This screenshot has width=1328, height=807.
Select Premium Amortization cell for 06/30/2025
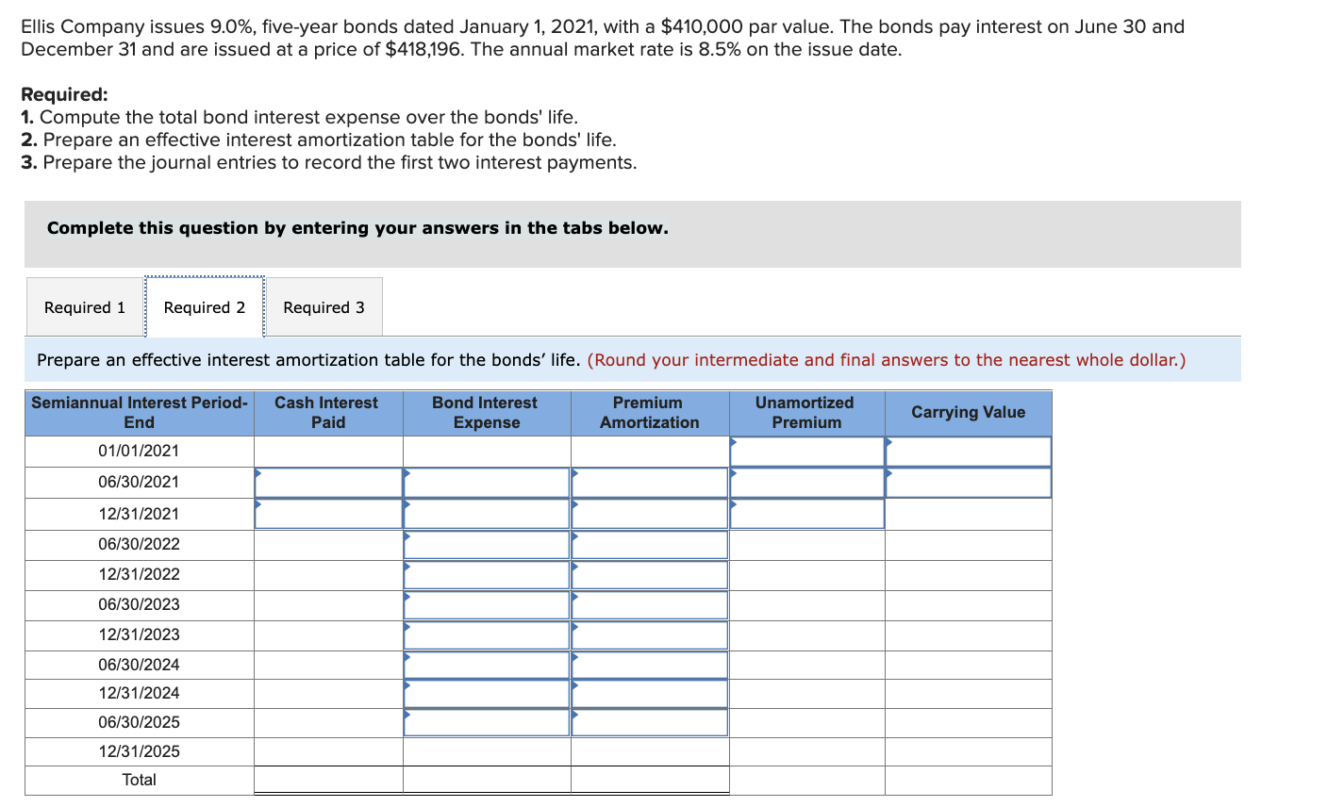point(650,723)
